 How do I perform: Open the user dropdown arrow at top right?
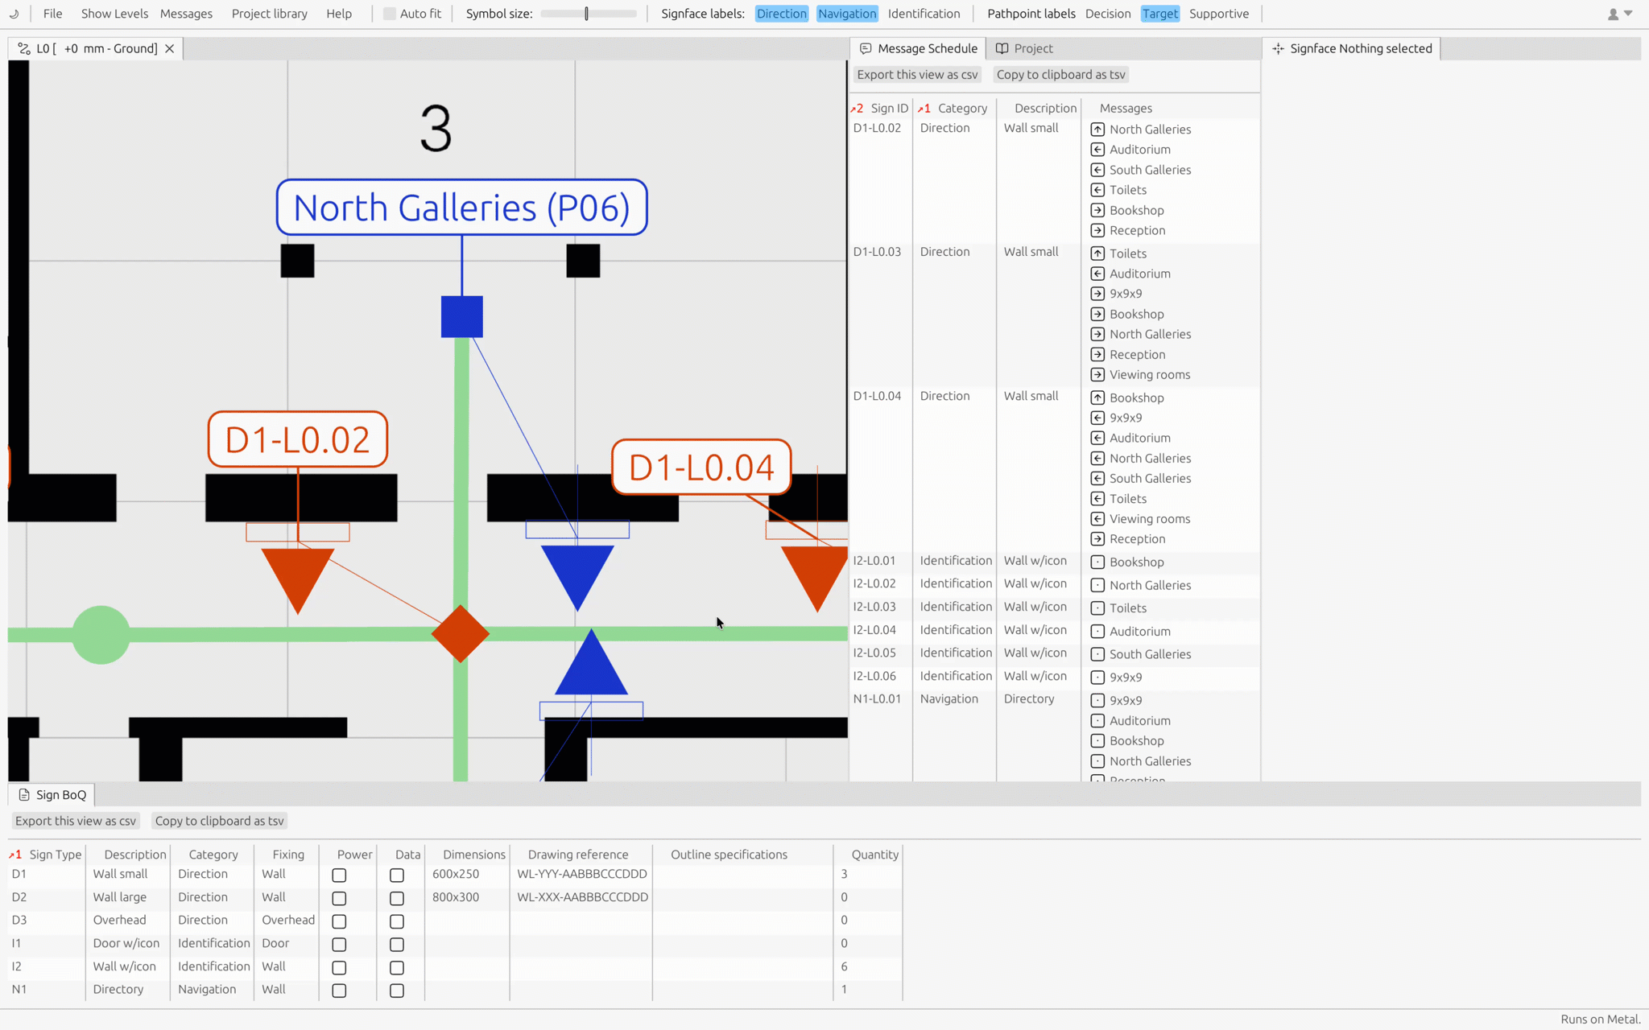[1628, 14]
